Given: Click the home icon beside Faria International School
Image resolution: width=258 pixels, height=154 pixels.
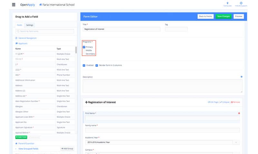Looking at the screenshot, I should tap(41, 5).
